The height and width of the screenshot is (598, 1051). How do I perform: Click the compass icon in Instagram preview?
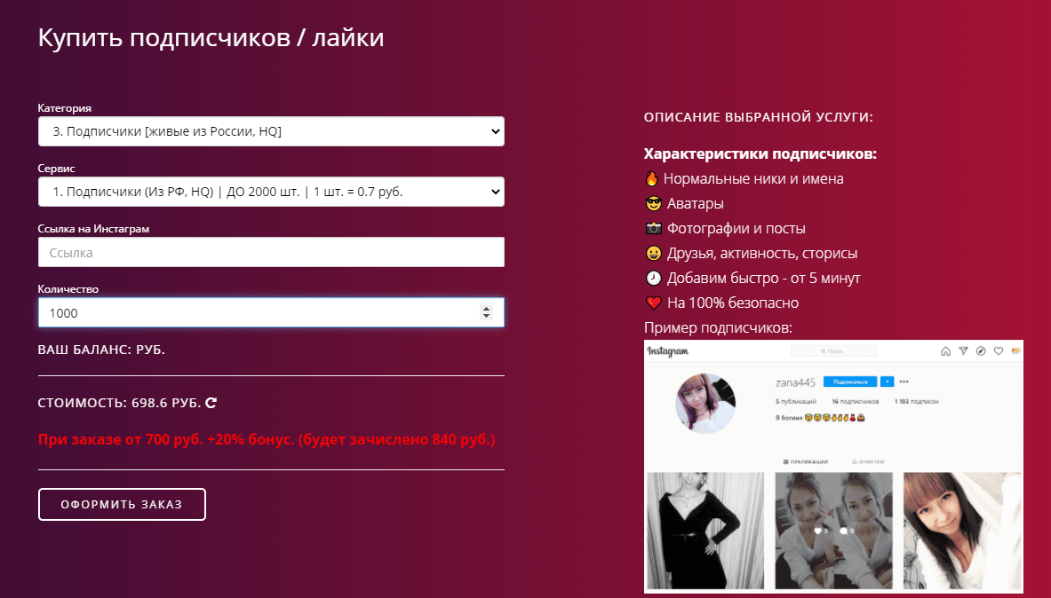click(x=981, y=350)
